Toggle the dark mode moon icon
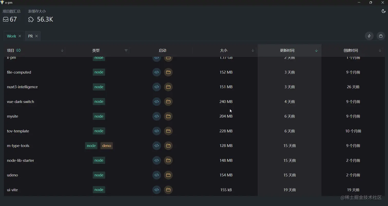This screenshot has height=206, width=388. click(384, 11)
